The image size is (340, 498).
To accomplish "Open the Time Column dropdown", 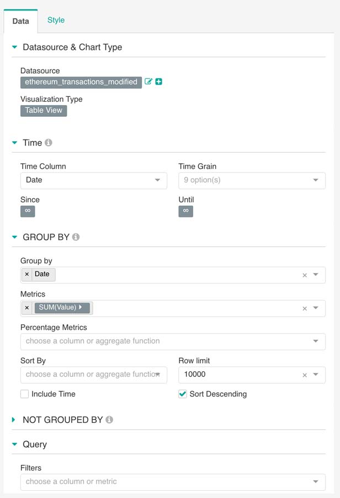I will [x=93, y=180].
